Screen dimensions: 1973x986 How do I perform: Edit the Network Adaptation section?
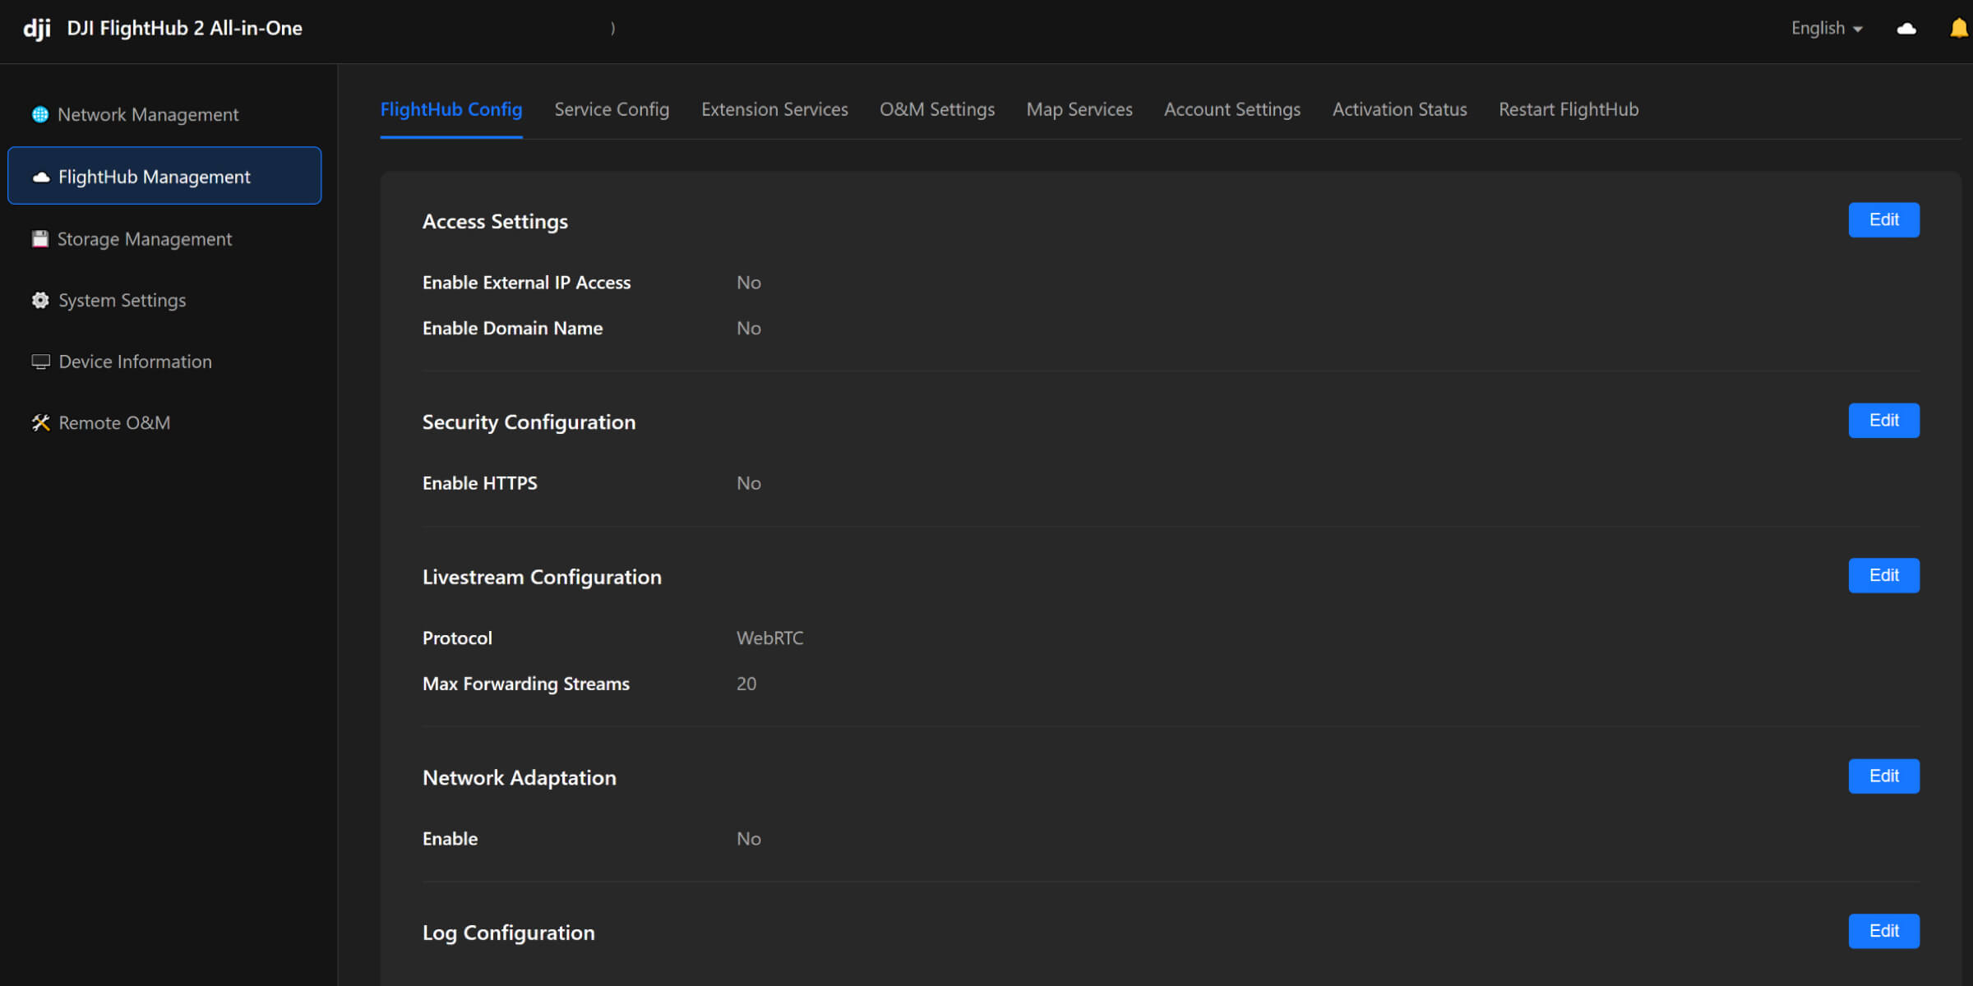pos(1883,776)
